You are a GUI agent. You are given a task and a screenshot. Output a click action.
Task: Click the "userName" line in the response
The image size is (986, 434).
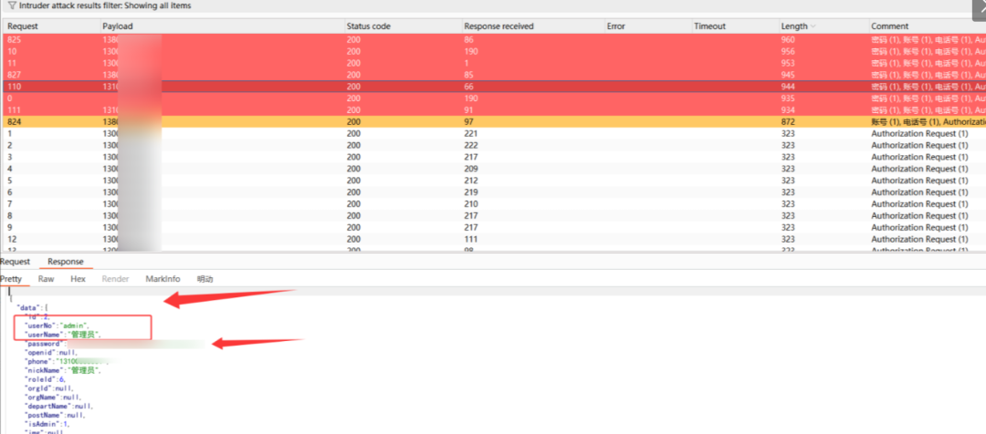(x=62, y=335)
